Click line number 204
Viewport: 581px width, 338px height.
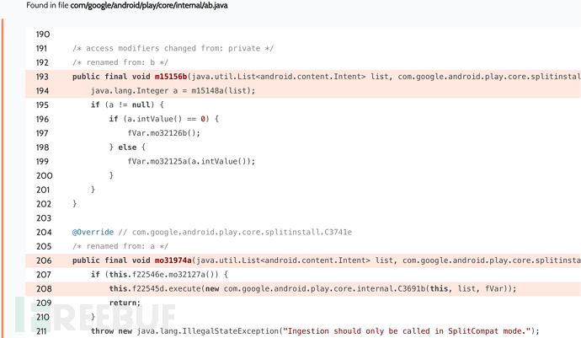44,232
